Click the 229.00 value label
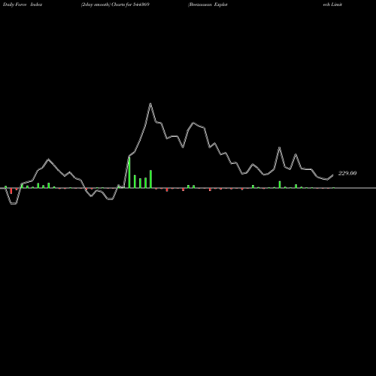Screen dimensions: 376x376 point(347,173)
